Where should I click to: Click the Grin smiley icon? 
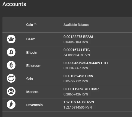[x=11, y=78]
